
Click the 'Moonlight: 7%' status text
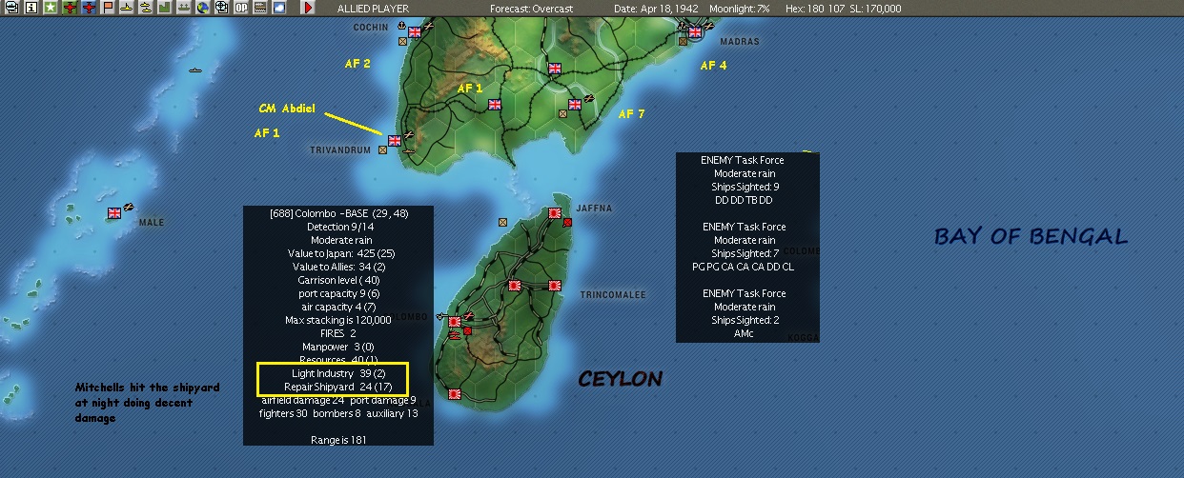[x=738, y=9]
